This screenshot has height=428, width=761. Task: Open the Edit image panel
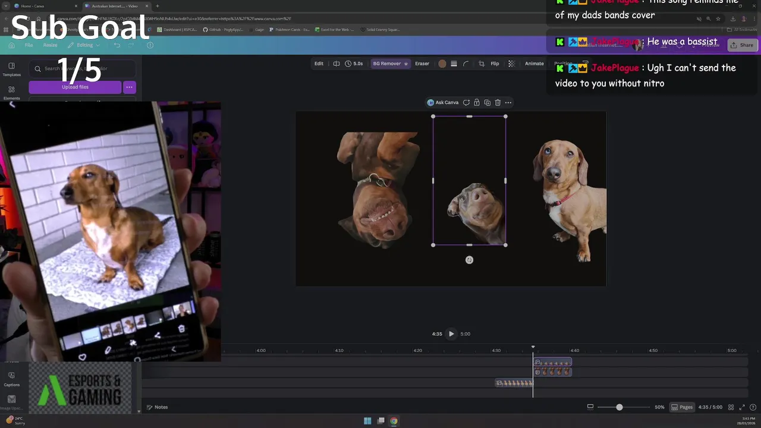(x=319, y=64)
